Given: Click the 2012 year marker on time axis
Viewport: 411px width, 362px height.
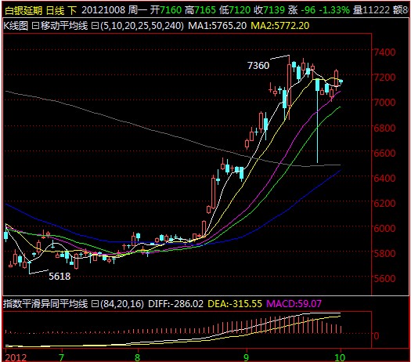Looking at the screenshot, I should [16, 357].
